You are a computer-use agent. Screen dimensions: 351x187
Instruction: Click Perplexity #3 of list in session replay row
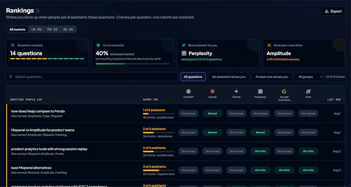pyautogui.click(x=260, y=151)
